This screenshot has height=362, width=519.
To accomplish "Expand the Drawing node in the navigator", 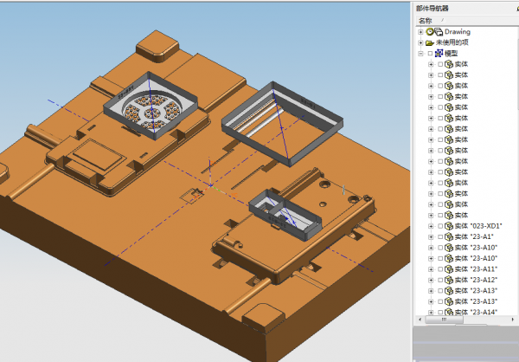I will 420,32.
